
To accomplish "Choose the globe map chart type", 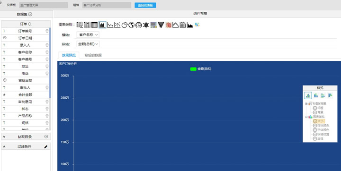I will click(x=131, y=25).
